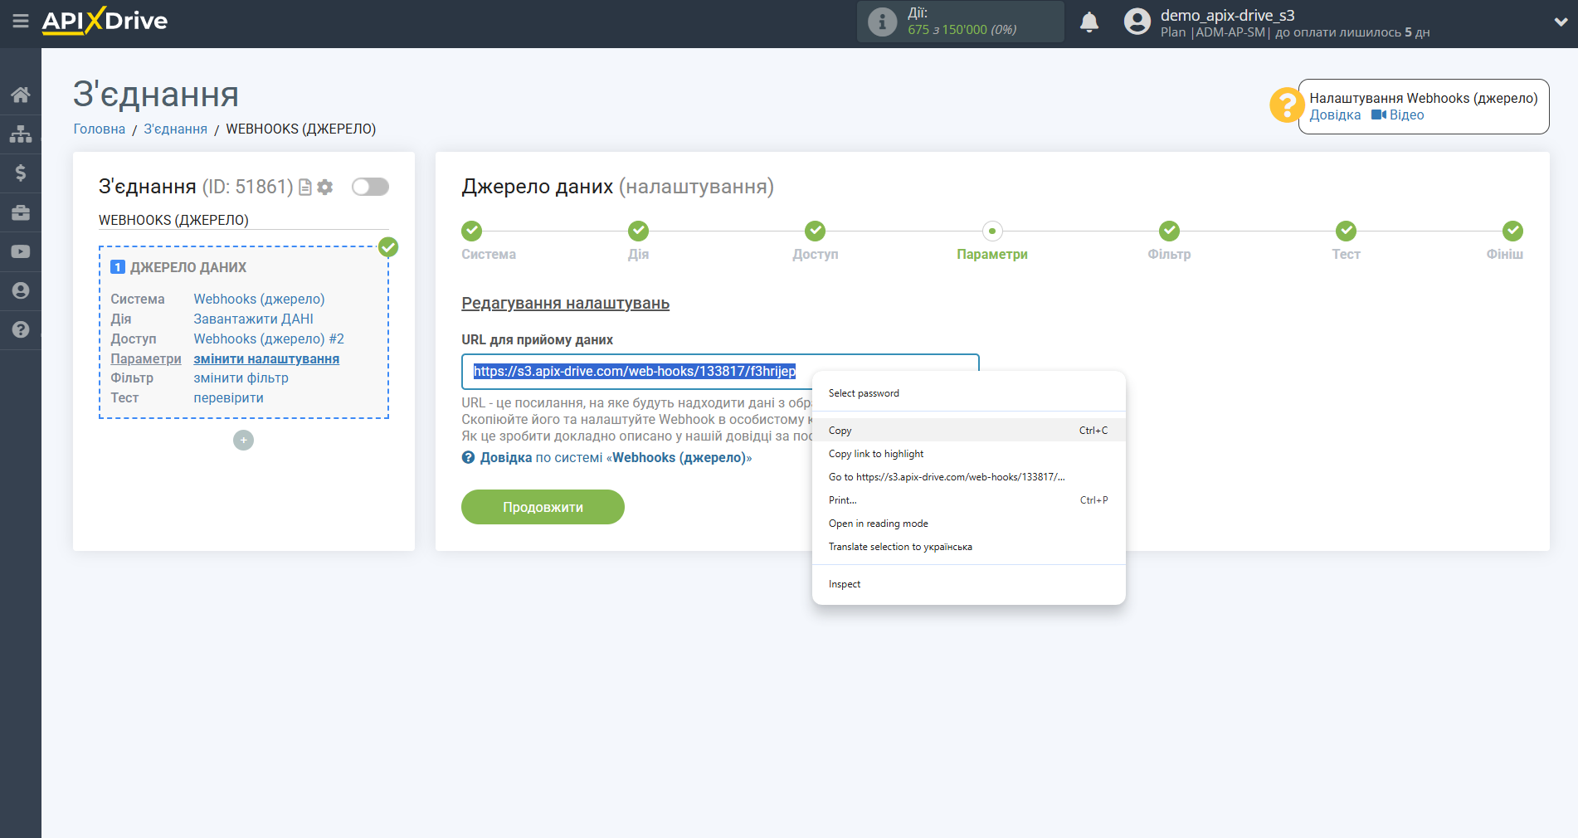The image size is (1578, 838).
Task: Choose Open in reading mode
Action: coord(968,524)
